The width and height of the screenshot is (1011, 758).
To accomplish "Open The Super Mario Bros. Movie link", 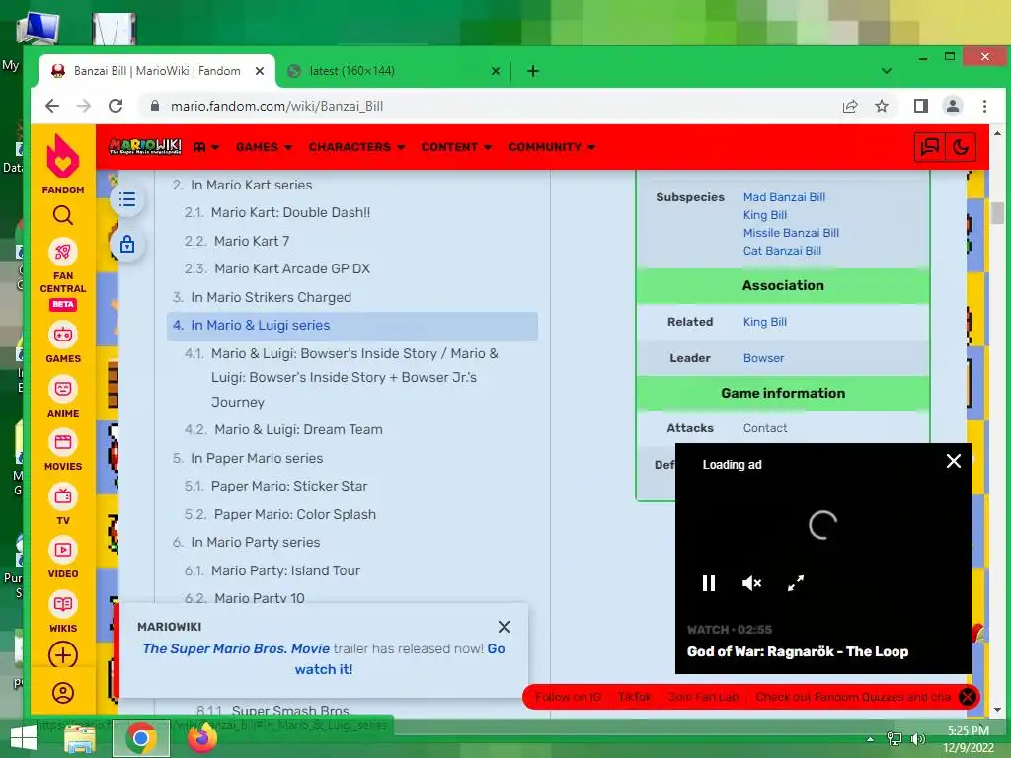I will coord(236,648).
